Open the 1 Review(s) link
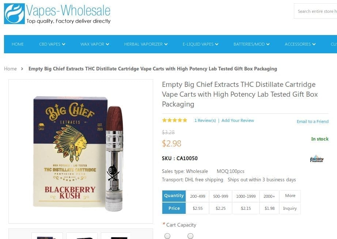Screen dimensions: 337x239 click(205, 120)
